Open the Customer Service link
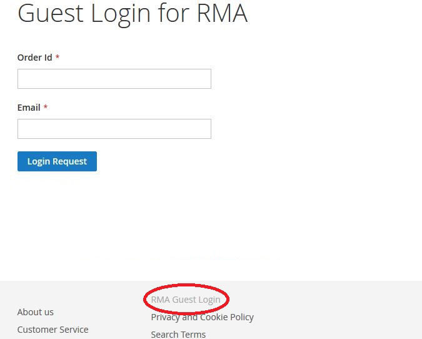Image resolution: width=422 pixels, height=339 pixels. coord(53,330)
